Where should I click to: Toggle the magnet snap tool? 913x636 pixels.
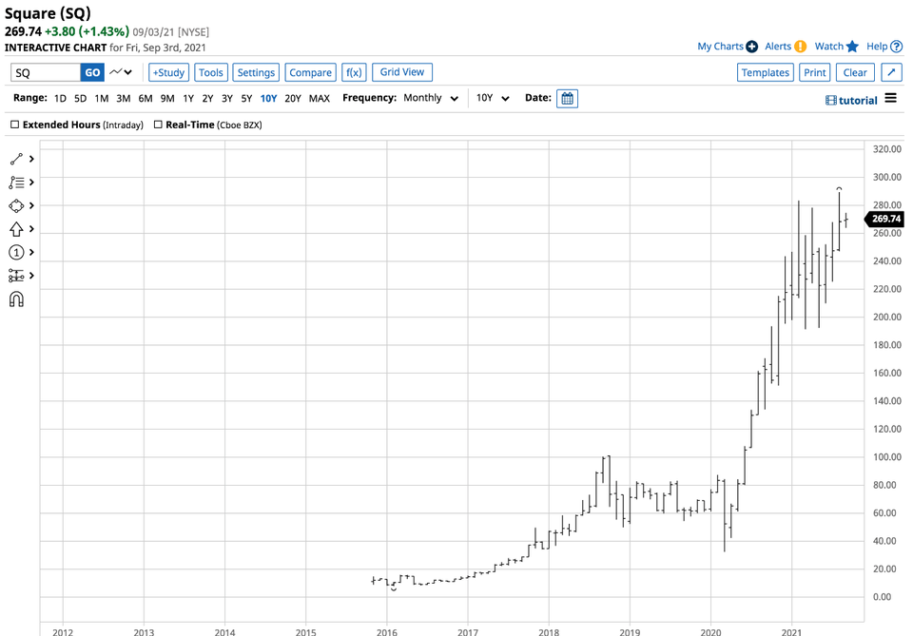(x=16, y=299)
